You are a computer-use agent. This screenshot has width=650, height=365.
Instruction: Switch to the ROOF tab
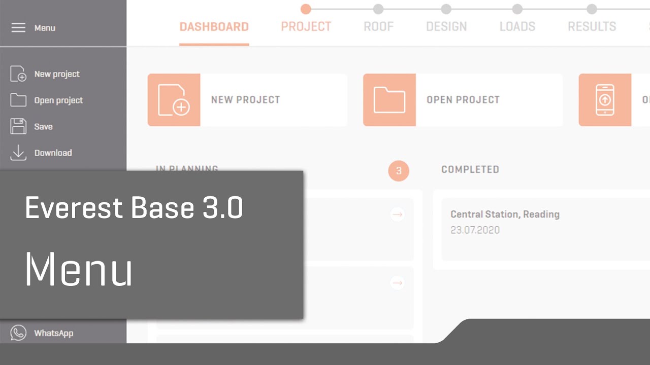pyautogui.click(x=379, y=27)
